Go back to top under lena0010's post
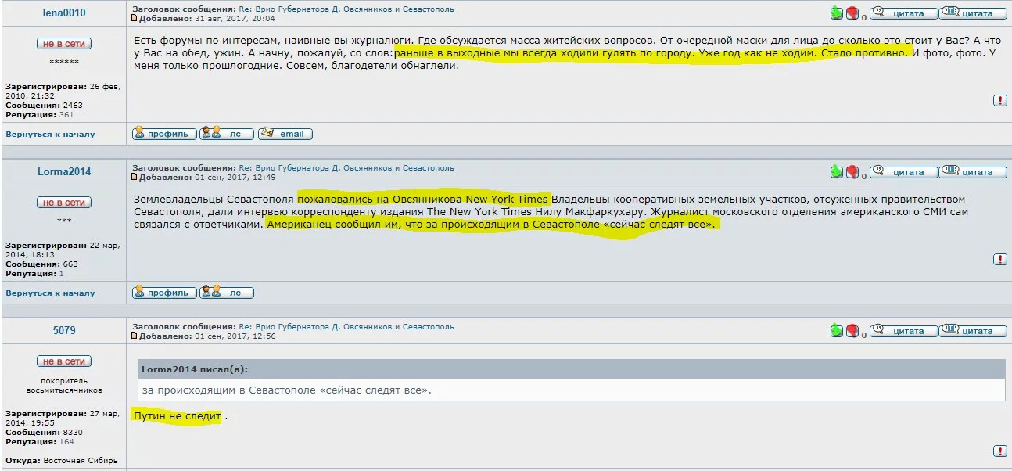The image size is (1012, 471). click(50, 134)
